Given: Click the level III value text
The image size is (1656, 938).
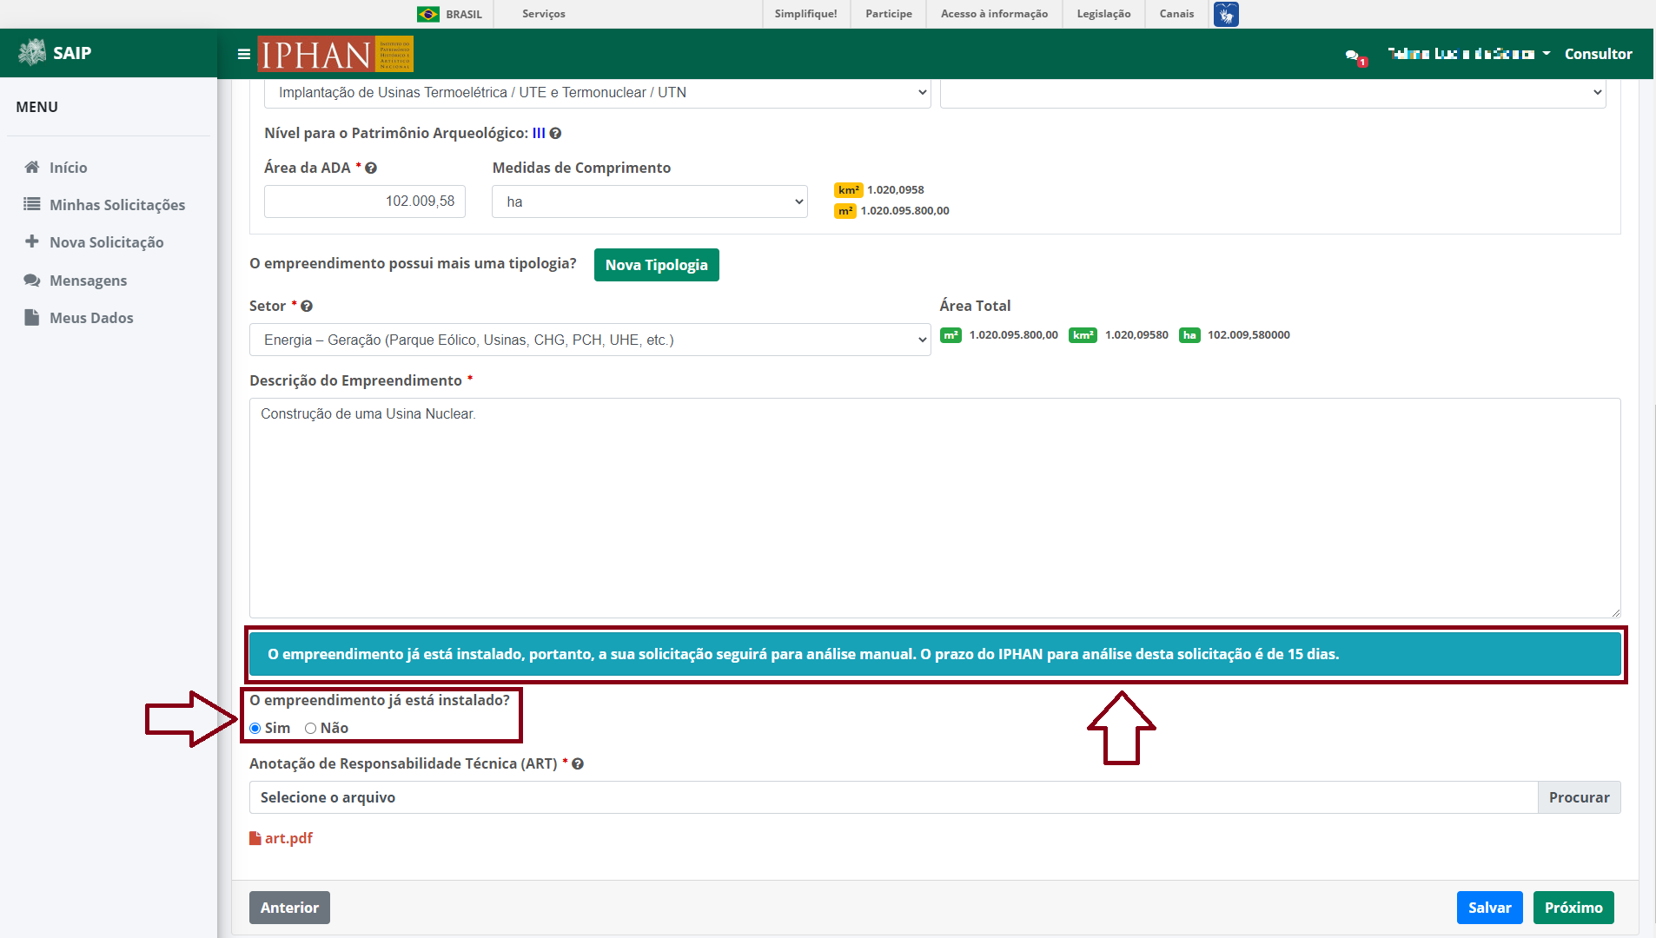Looking at the screenshot, I should point(539,133).
